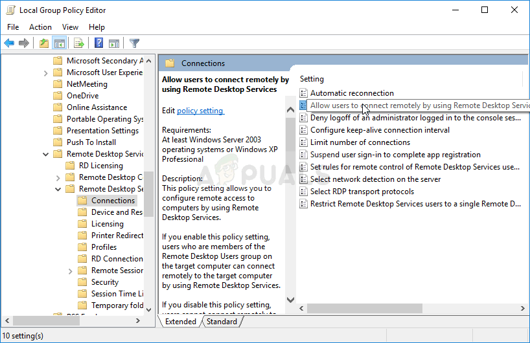Click the Security folder icon in tree
Screen dimensions: 530x343
[x=82, y=282]
